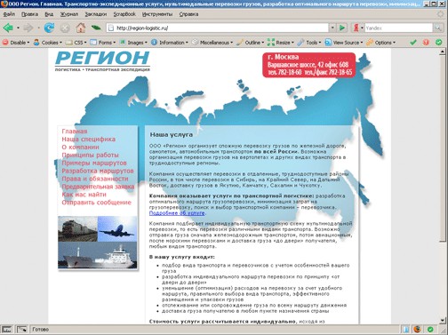
Task: Open the Разработка маршрутов link
Action: [x=98, y=171]
